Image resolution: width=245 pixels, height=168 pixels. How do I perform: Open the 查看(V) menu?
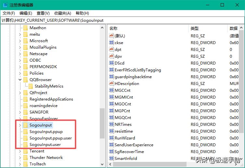pos(43,13)
